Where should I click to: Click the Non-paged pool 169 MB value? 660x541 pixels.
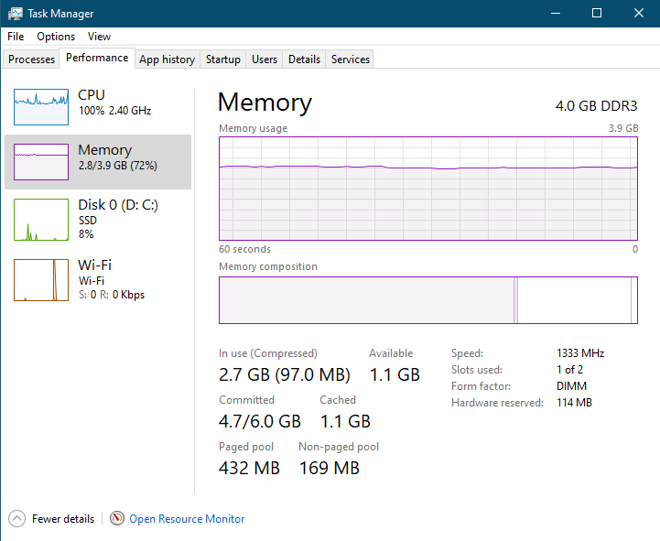[330, 468]
